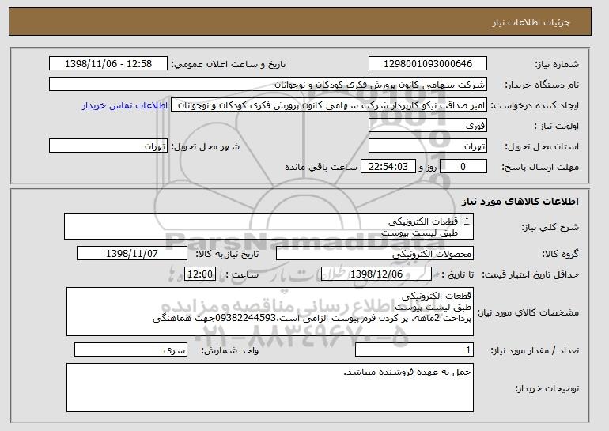609x431 pixels.
Task: Click the label شماره نیاز
Action: [x=557, y=64]
